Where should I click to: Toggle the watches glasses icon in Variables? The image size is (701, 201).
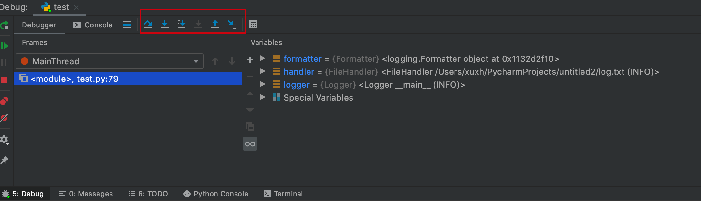pos(250,144)
